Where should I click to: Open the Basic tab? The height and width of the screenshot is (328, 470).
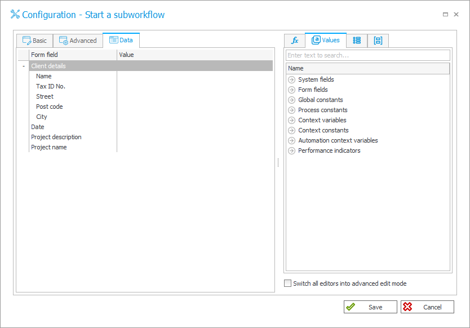coord(35,41)
